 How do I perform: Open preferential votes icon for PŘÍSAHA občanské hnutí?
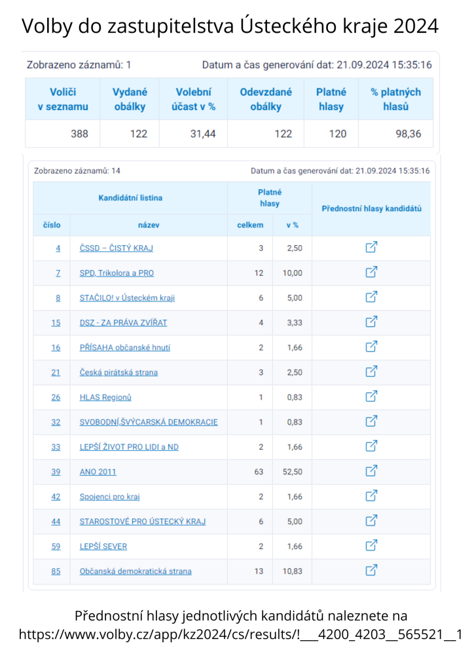coord(371,347)
